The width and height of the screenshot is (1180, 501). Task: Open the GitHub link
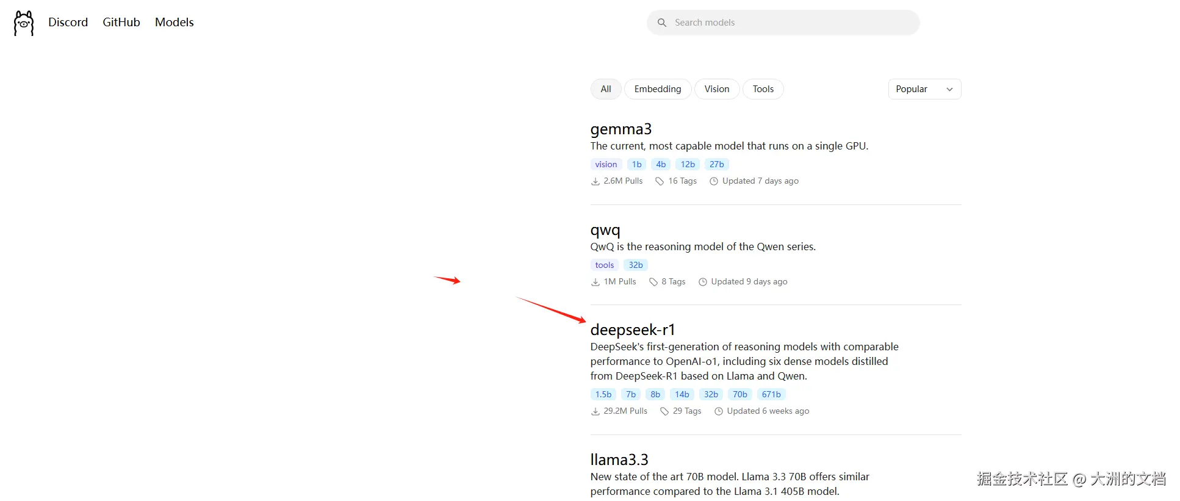[121, 22]
